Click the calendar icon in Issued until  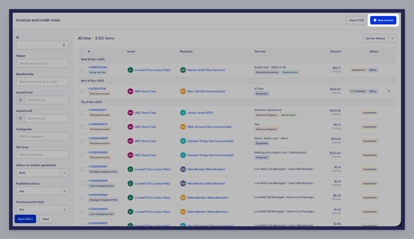coord(20,118)
